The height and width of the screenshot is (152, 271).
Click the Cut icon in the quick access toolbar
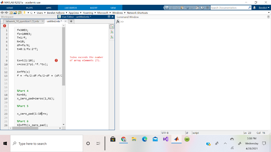click(x=172, y=8)
